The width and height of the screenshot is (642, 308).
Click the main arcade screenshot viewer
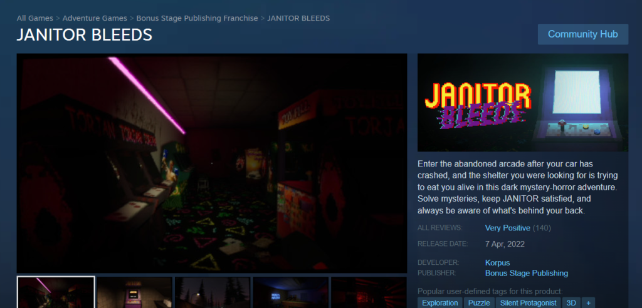pyautogui.click(x=212, y=163)
